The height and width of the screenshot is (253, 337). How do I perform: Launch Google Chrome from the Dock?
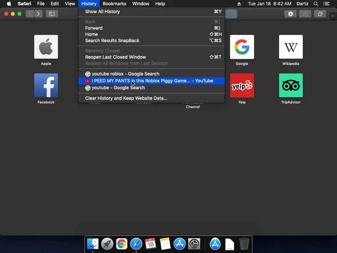tap(122, 244)
